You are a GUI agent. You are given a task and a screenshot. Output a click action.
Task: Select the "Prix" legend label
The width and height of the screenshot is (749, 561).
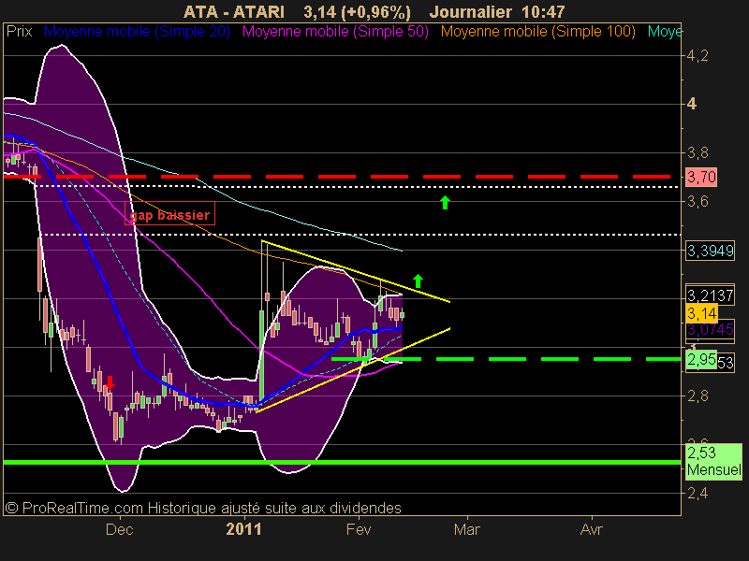click(19, 32)
